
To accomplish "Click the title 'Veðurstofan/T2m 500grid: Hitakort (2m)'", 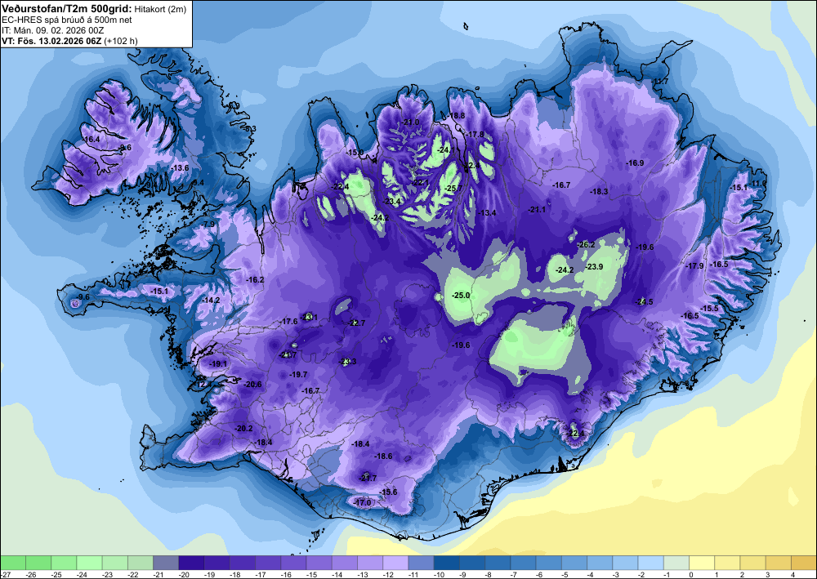I will (94, 8).
